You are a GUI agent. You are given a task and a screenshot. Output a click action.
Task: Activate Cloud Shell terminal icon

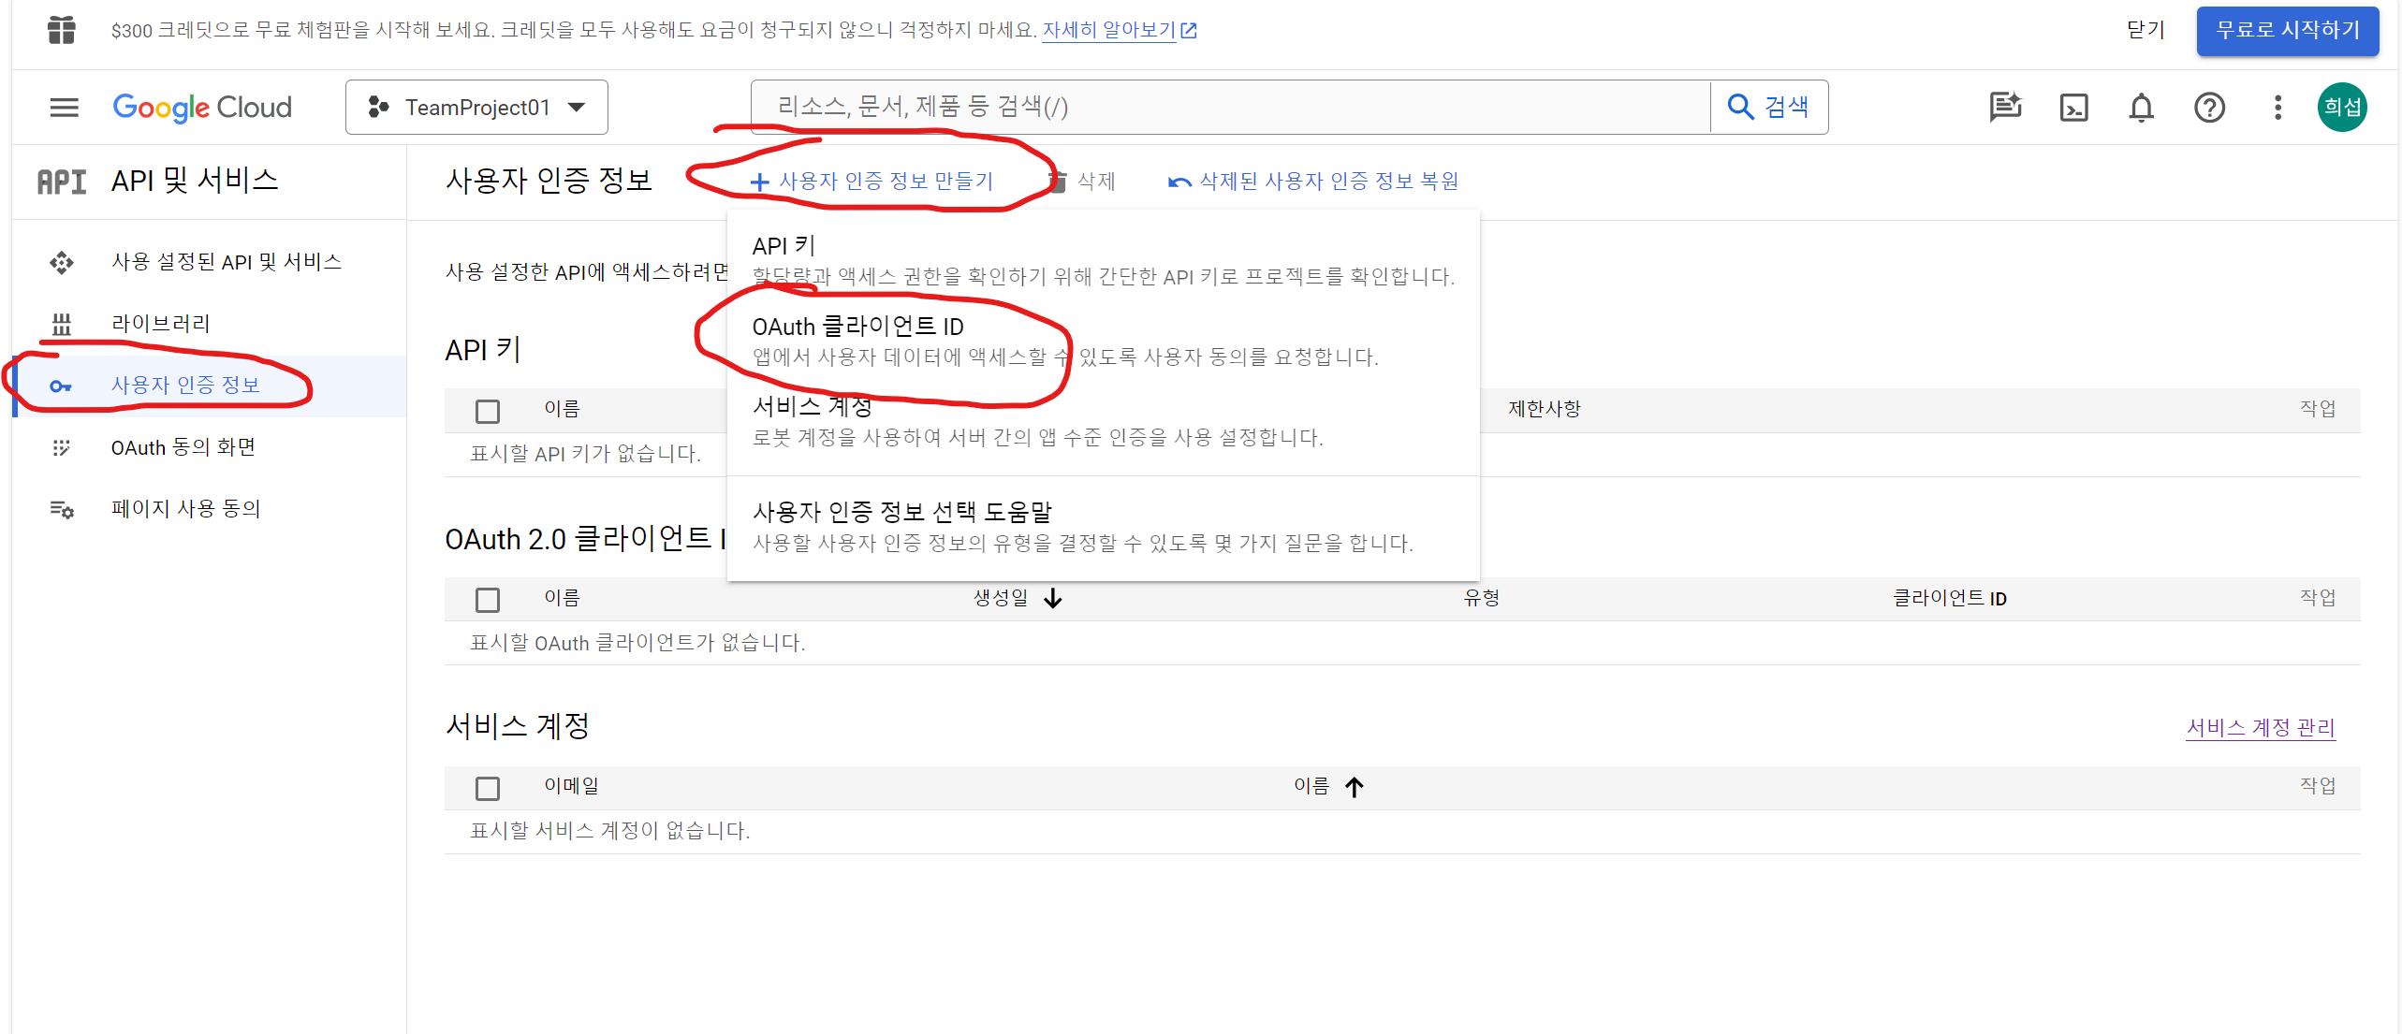click(2073, 108)
